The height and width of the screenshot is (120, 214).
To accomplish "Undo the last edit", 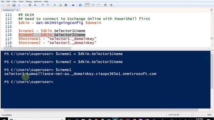I will (42, 5).
